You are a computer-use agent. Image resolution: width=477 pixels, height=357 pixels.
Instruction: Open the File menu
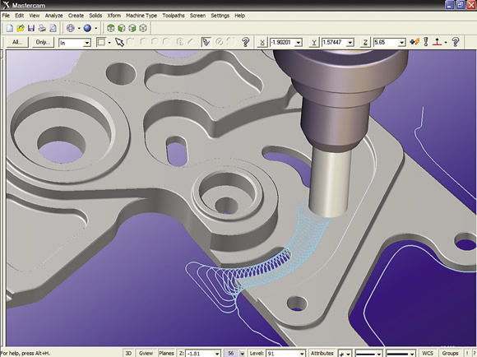coord(6,16)
